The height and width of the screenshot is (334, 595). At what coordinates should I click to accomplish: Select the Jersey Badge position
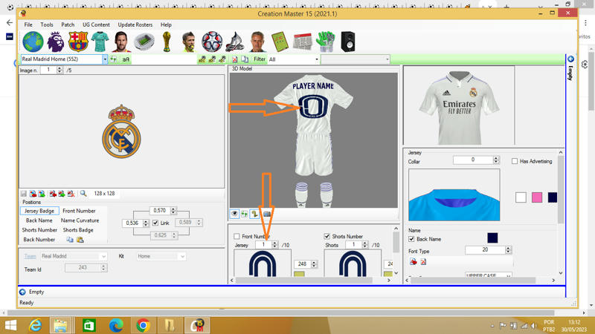[39, 211]
